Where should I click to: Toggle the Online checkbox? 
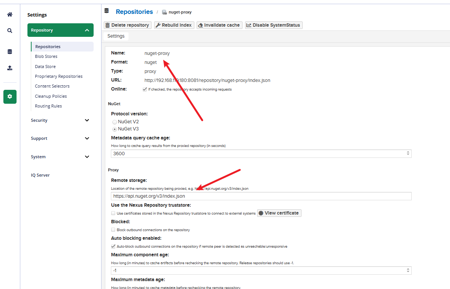click(x=145, y=89)
